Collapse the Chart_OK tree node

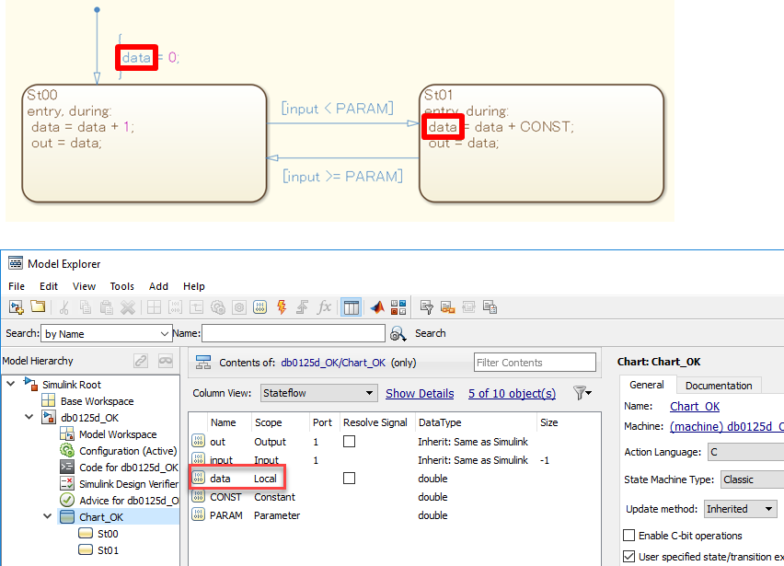48,516
